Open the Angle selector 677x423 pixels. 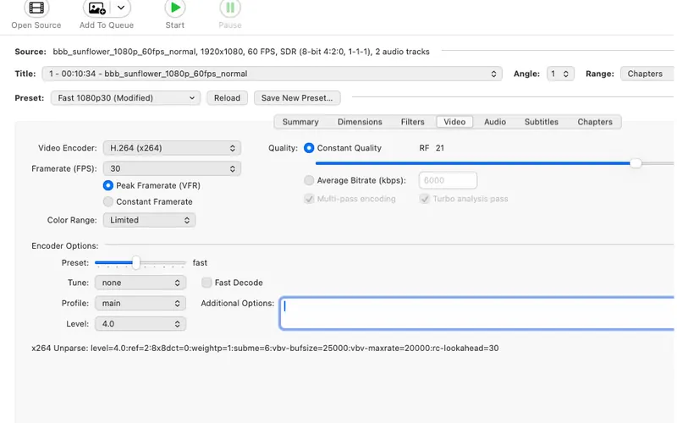click(560, 74)
